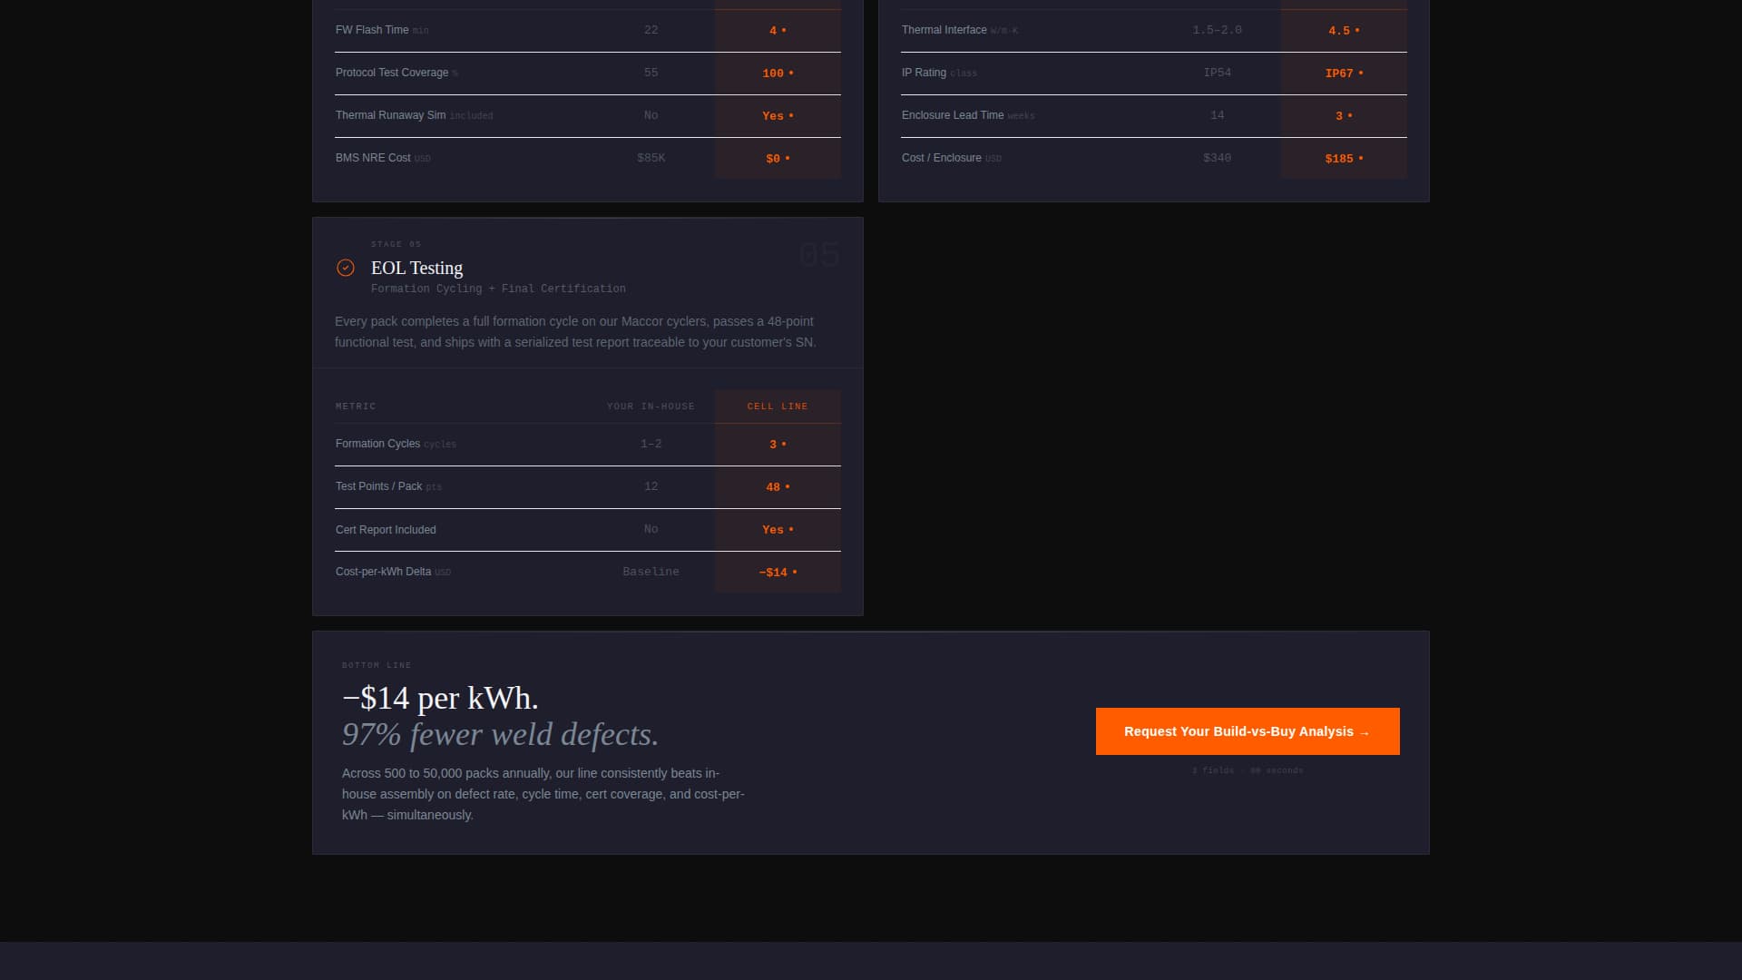The width and height of the screenshot is (1742, 980).
Task: Select the YOUR IN-HOUSE column header
Action: tap(651, 406)
